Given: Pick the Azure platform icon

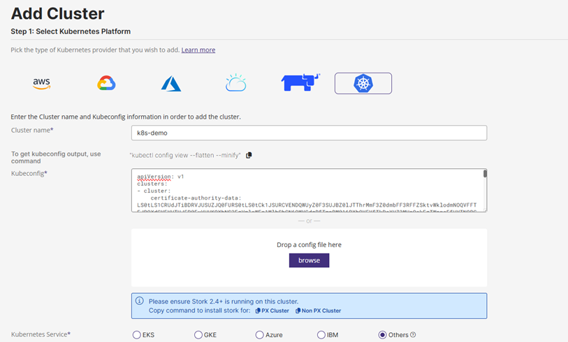Looking at the screenshot, I should pos(171,84).
